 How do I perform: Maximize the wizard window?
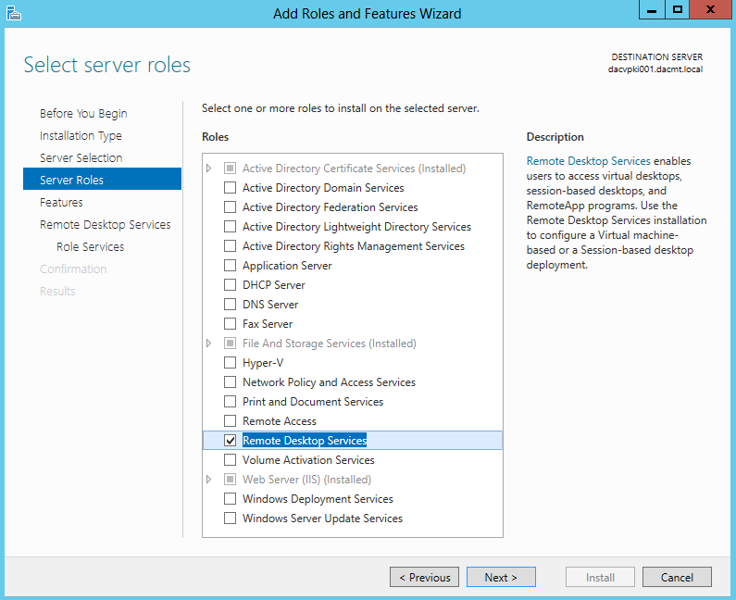[678, 10]
